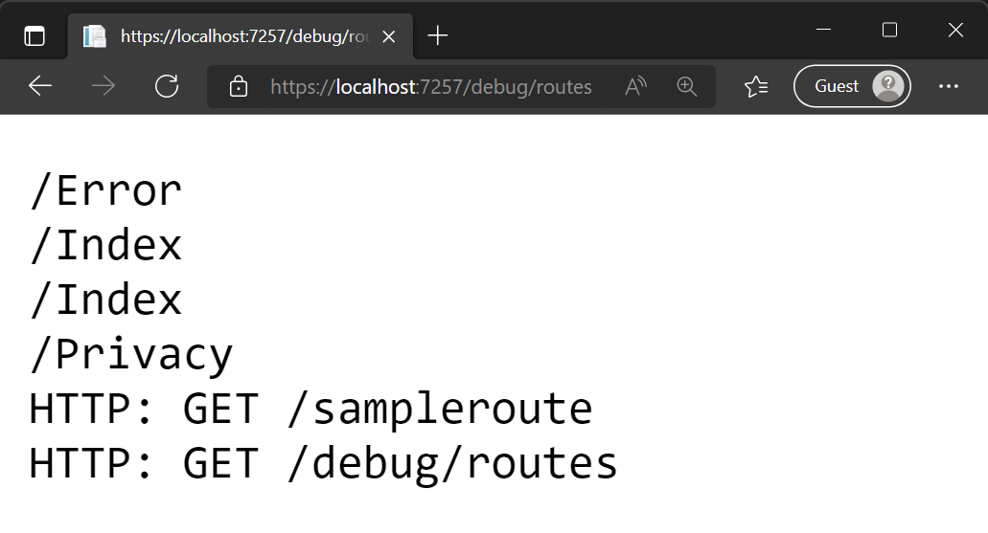This screenshot has height=533, width=988.
Task: Go back to the previous page
Action: click(40, 86)
